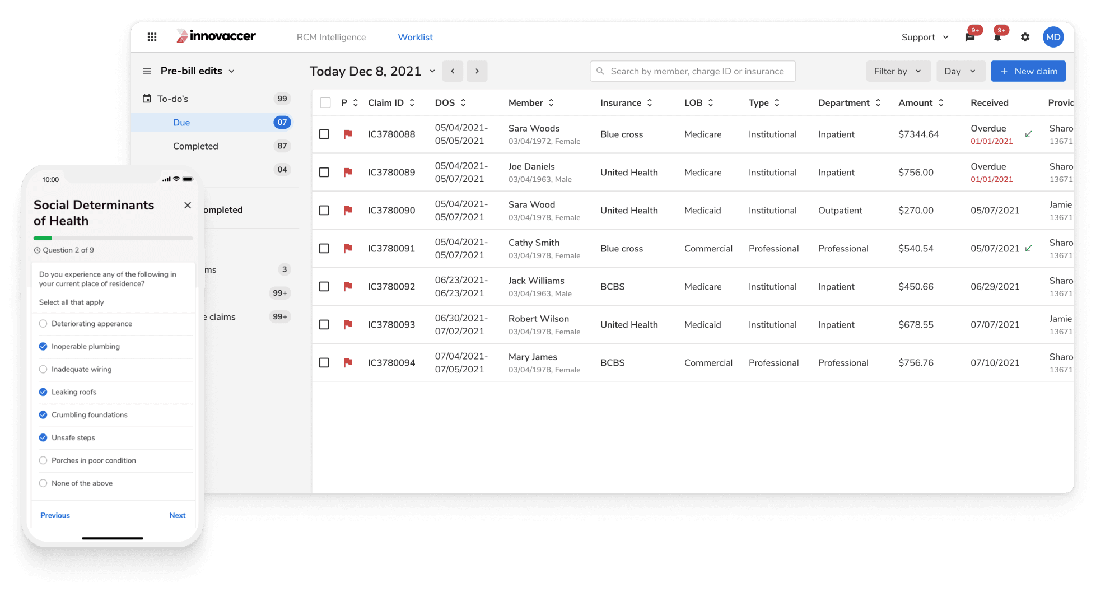Click priority flag for claim IC3780089

point(348,172)
